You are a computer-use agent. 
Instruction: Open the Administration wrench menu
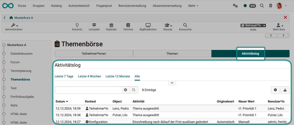click(14, 27)
